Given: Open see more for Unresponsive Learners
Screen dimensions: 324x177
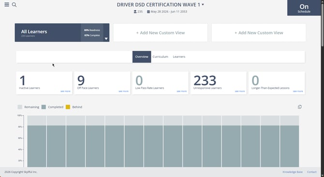Looking at the screenshot, I should 239,91.
